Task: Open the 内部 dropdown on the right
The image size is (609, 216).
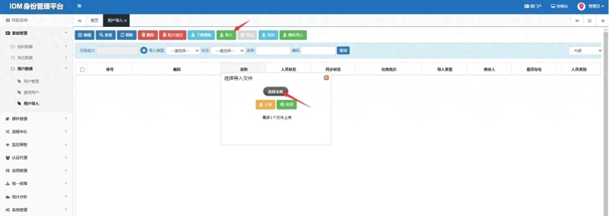Action: pyautogui.click(x=585, y=50)
